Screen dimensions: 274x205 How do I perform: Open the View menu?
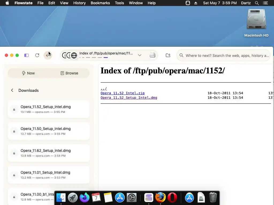(x=64, y=3)
